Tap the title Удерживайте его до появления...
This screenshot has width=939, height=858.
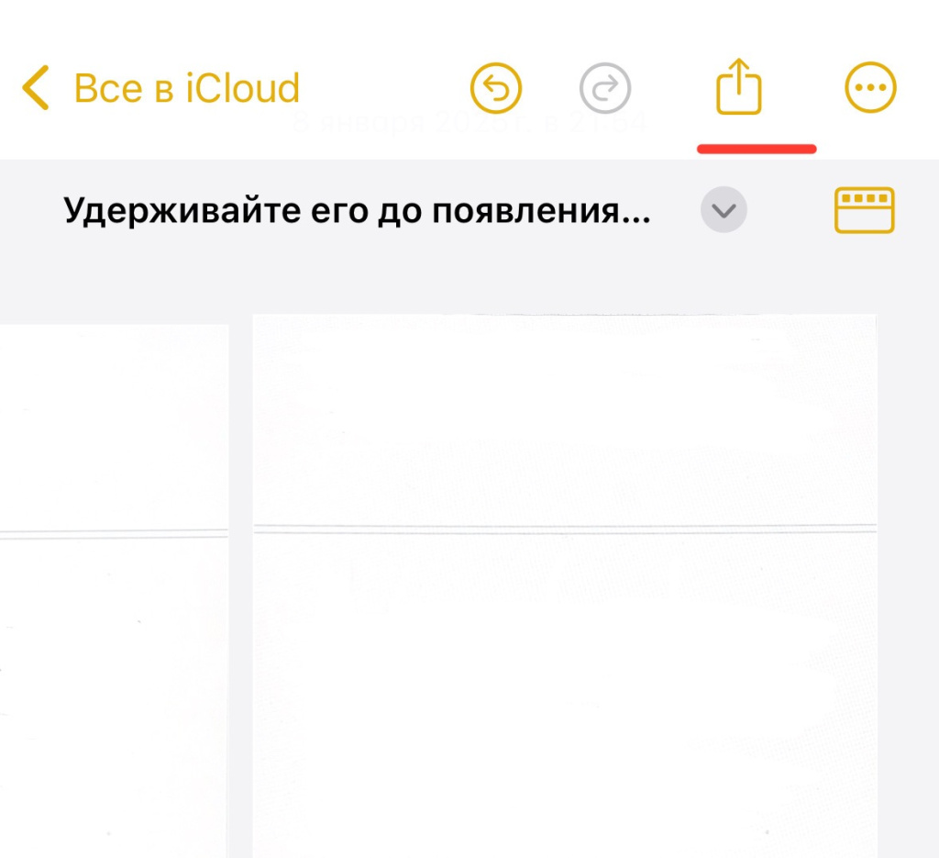357,212
